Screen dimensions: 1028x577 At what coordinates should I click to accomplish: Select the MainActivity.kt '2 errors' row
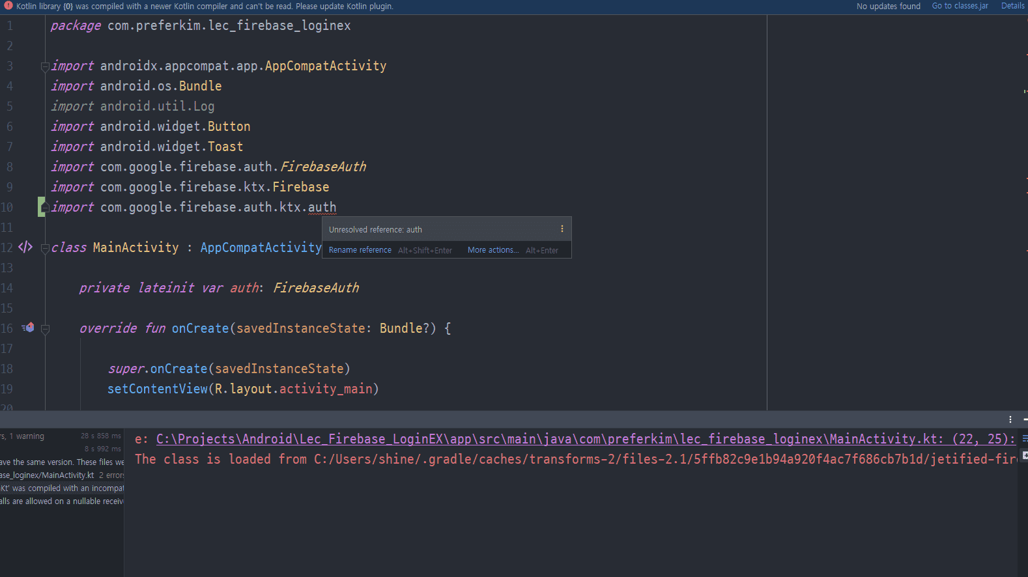click(62, 475)
